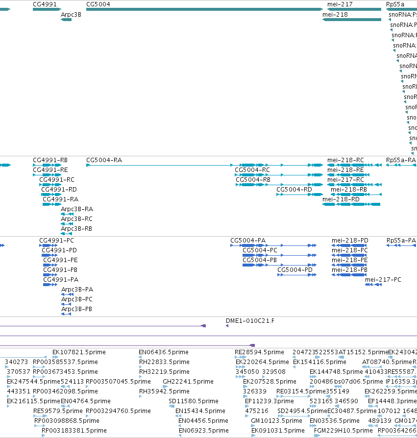
Task: Select the CG5004-RC transcript
Action: pyautogui.click(x=279, y=175)
